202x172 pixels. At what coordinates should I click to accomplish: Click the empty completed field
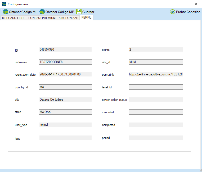156,125
